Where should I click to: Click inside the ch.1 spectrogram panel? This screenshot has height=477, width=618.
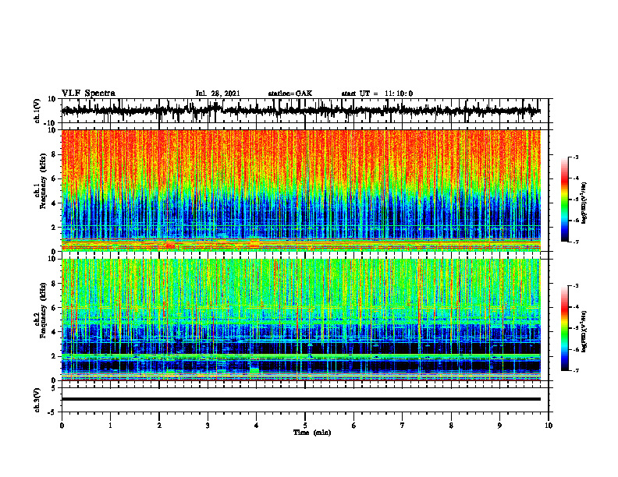(301, 190)
